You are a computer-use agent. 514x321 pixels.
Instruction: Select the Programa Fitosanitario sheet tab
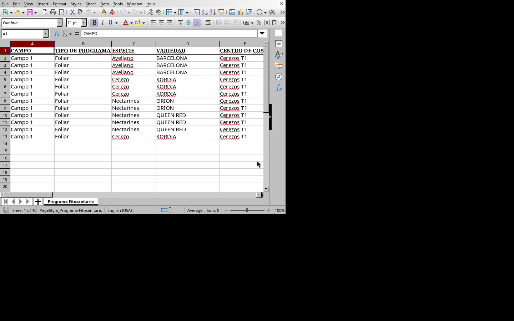click(71, 202)
